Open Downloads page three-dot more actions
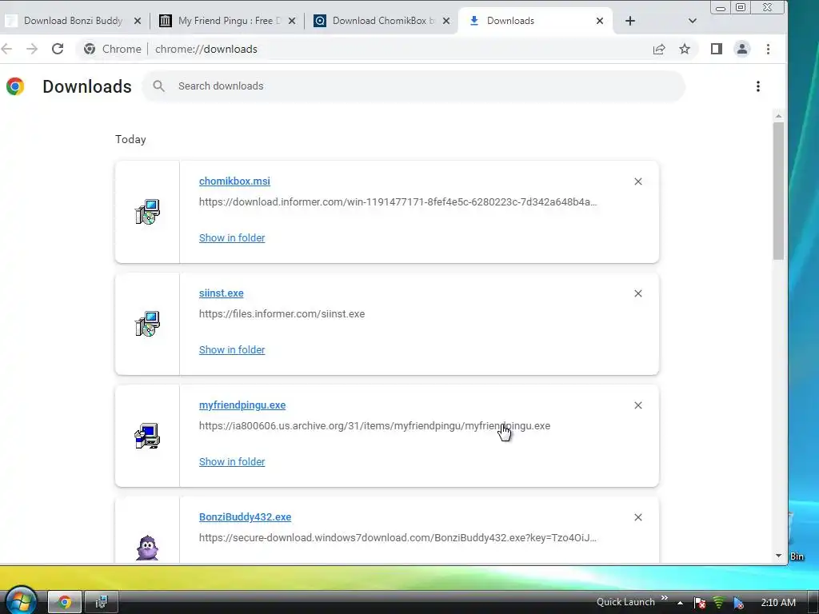 point(758,86)
